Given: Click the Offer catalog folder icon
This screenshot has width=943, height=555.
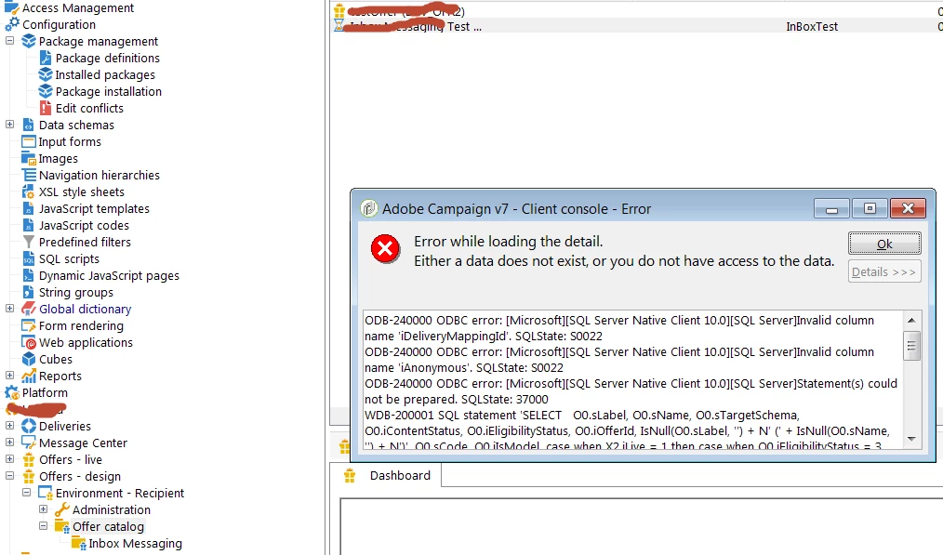Looking at the screenshot, I should 62,527.
